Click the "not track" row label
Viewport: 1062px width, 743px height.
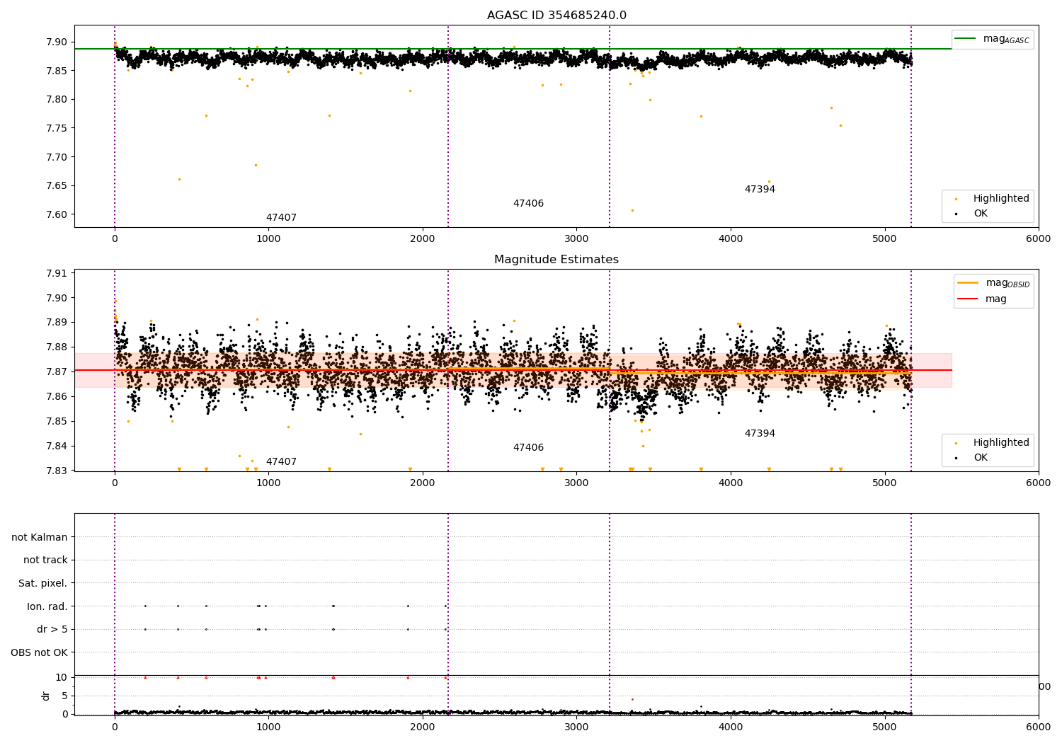(x=45, y=560)
